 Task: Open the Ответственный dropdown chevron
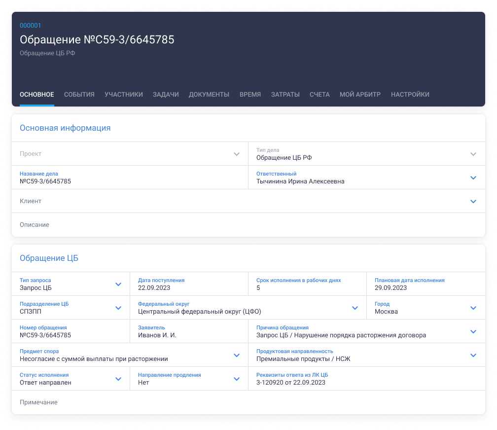473,178
